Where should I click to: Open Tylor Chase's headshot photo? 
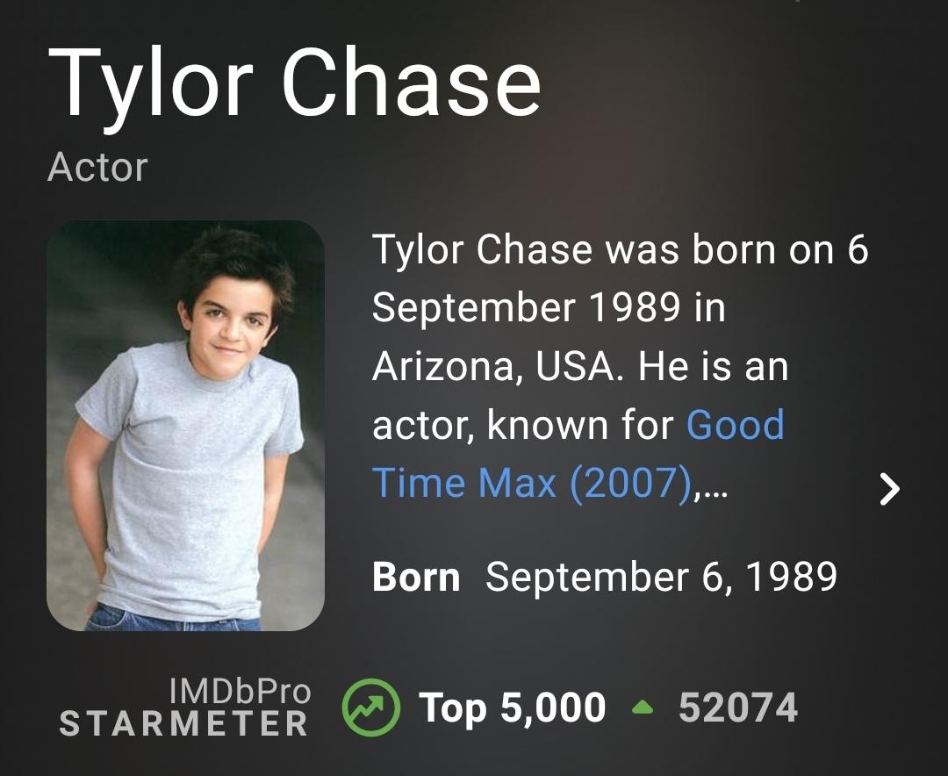tap(185, 425)
